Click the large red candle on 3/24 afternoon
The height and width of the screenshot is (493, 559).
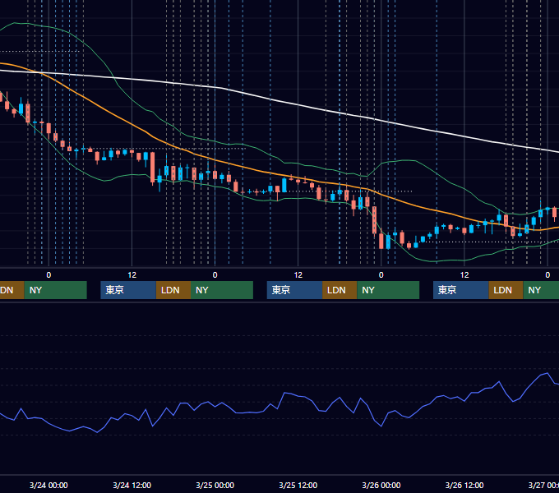coord(153,168)
